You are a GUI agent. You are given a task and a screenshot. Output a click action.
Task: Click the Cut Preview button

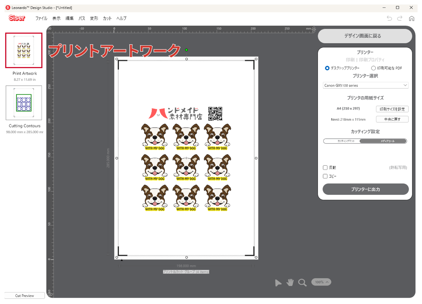coord(25,296)
